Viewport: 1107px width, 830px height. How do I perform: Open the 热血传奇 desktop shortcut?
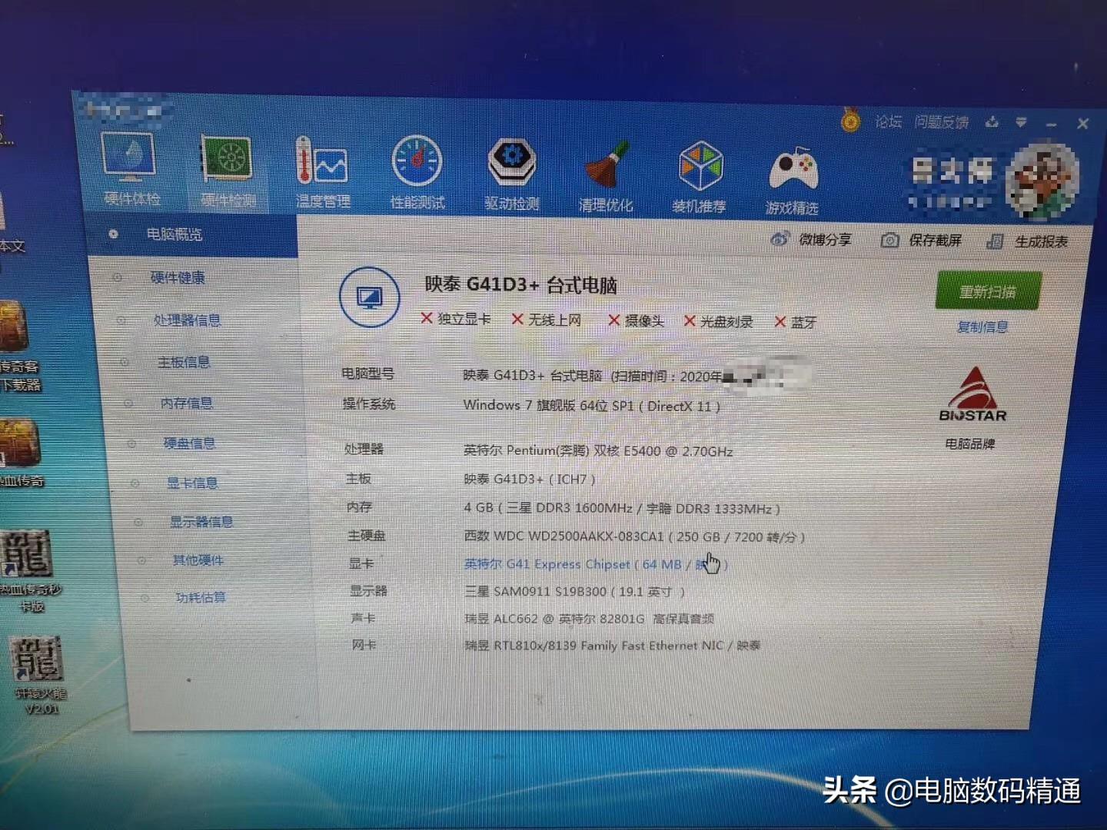tap(21, 453)
